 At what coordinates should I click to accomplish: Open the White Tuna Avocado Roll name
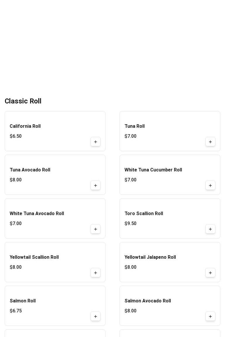pos(37,213)
